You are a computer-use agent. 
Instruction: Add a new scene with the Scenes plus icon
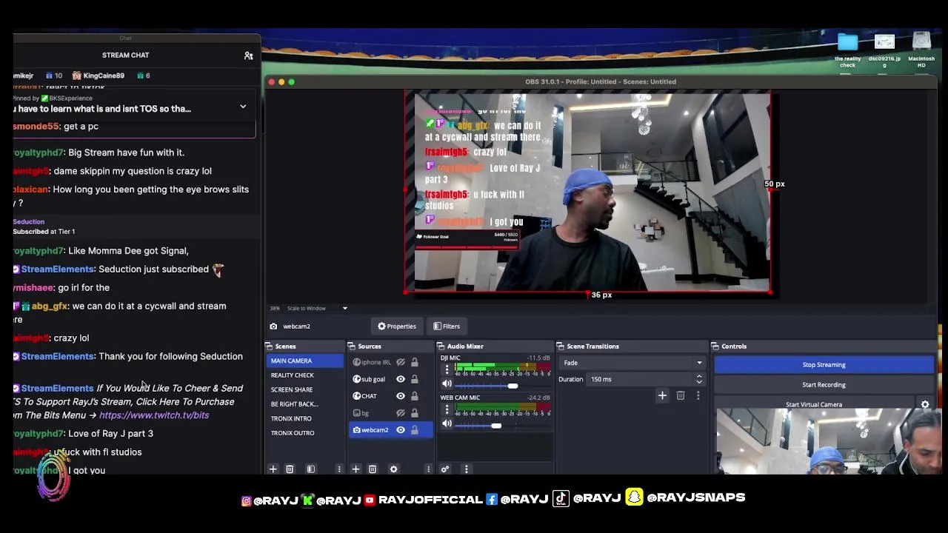(x=273, y=469)
